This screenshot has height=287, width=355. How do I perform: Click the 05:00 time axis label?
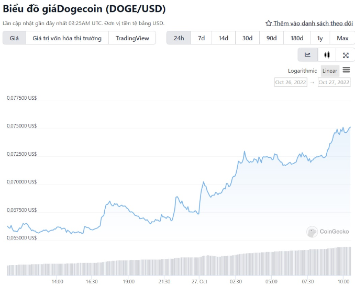point(271,282)
